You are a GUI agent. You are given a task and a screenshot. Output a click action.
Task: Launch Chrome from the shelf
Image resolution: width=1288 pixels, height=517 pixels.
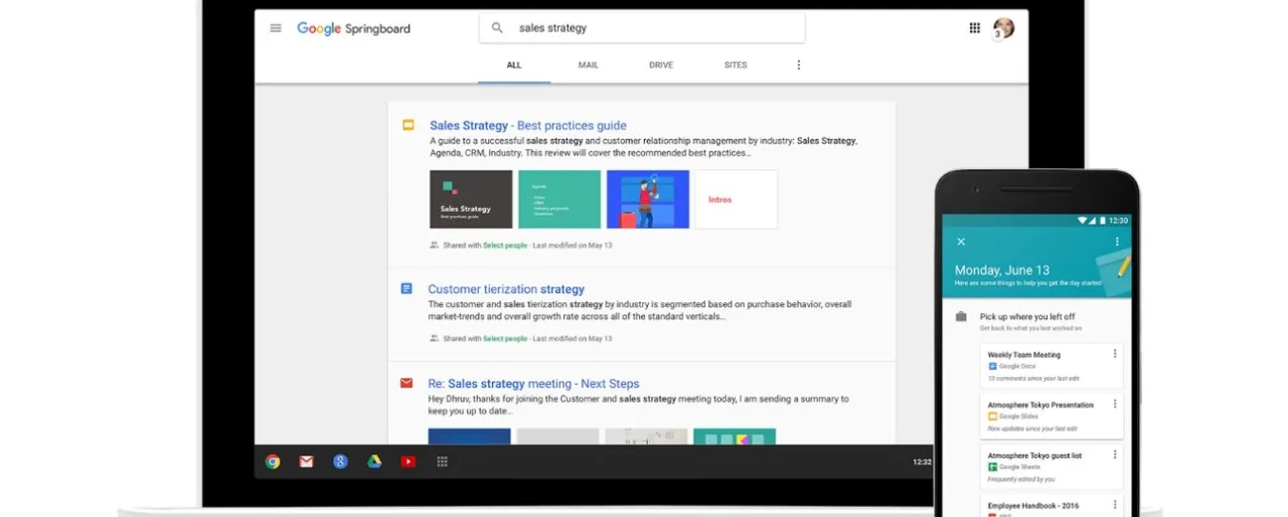coord(272,461)
